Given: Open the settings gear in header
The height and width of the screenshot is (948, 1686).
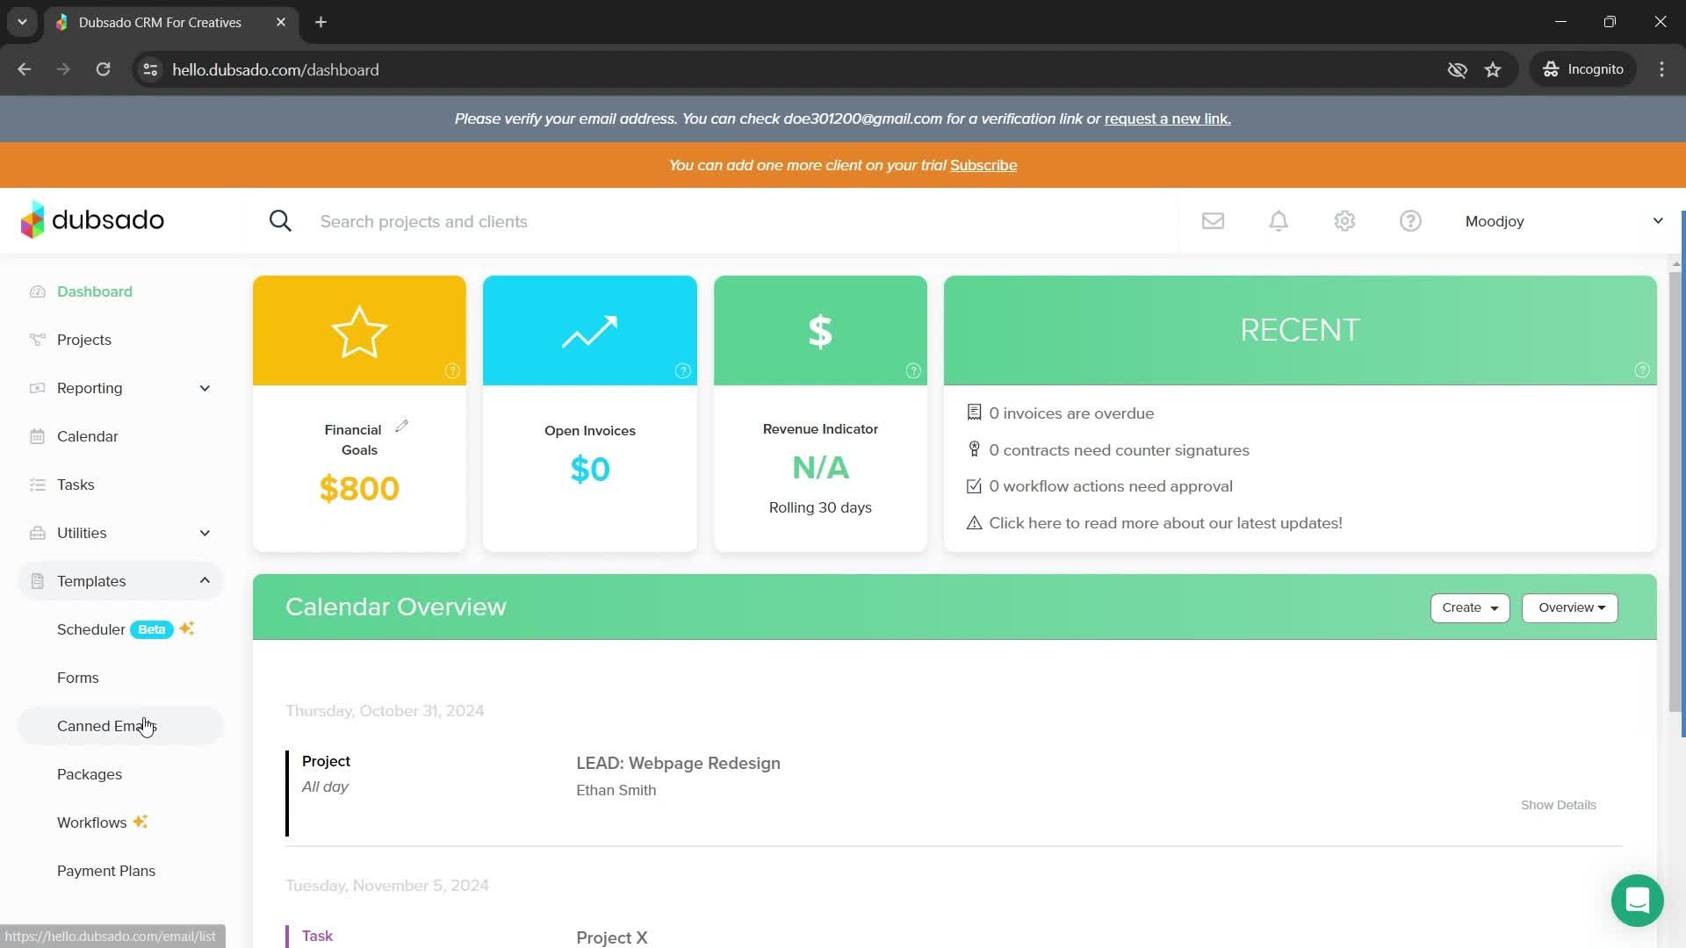Looking at the screenshot, I should (x=1344, y=221).
